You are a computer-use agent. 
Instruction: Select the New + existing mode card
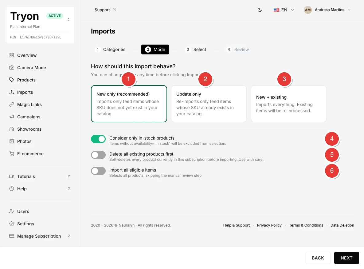288,104
